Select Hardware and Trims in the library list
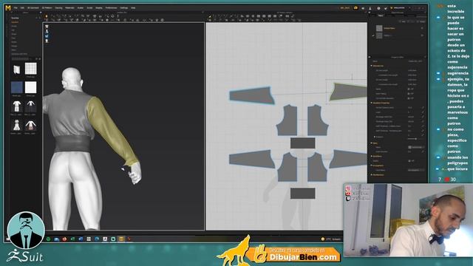The image size is (473, 266). [19, 54]
